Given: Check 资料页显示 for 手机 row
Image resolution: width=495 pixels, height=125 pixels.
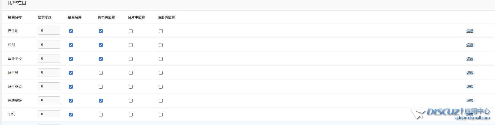Looking at the screenshot, I should click(101, 114).
